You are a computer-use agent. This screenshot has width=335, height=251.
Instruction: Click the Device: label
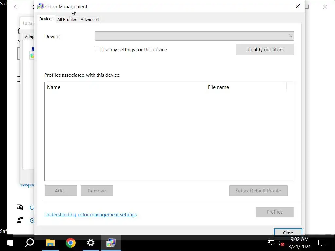tap(52, 37)
